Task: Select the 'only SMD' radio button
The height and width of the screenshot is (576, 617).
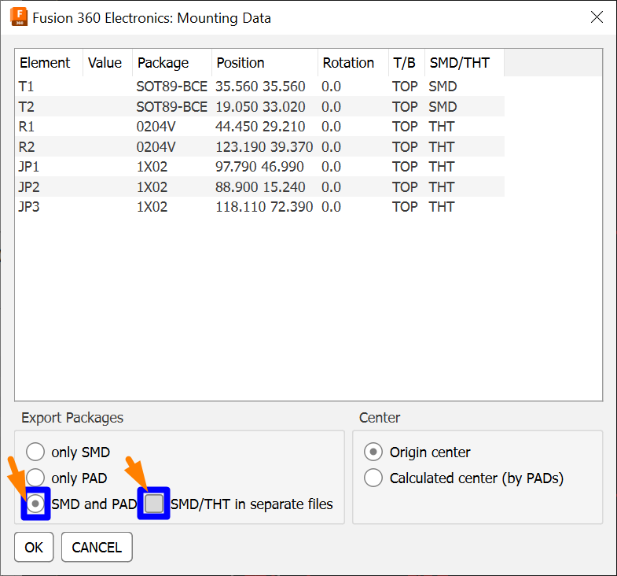Action: (35, 452)
